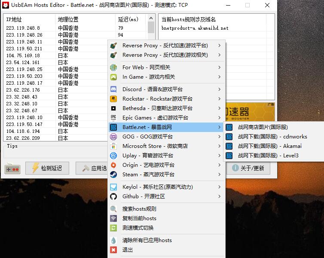Click the Github octocat icon
This screenshot has width=324, height=258.
pos(113,197)
